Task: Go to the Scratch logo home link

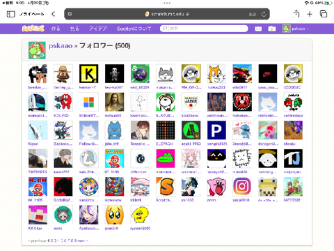Action: 33,29
